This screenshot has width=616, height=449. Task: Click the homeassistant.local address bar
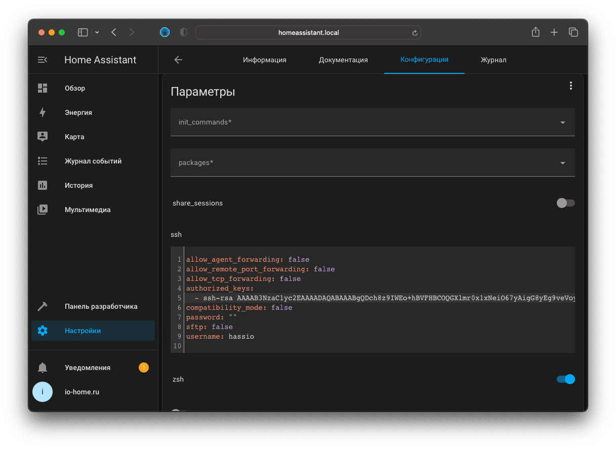[x=308, y=32]
